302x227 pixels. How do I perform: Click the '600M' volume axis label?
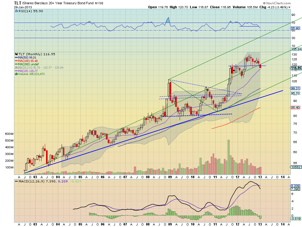coord(9,134)
